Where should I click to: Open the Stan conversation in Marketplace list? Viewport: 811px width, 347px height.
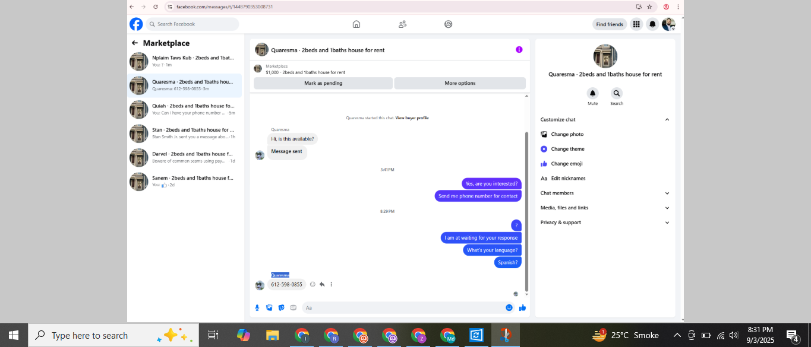pos(185,133)
